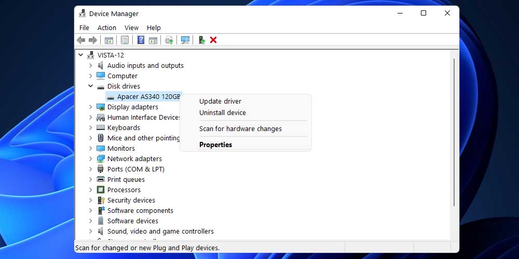Image resolution: width=519 pixels, height=259 pixels.
Task: Click the computer with green arrow toolbar icon
Action: click(201, 40)
